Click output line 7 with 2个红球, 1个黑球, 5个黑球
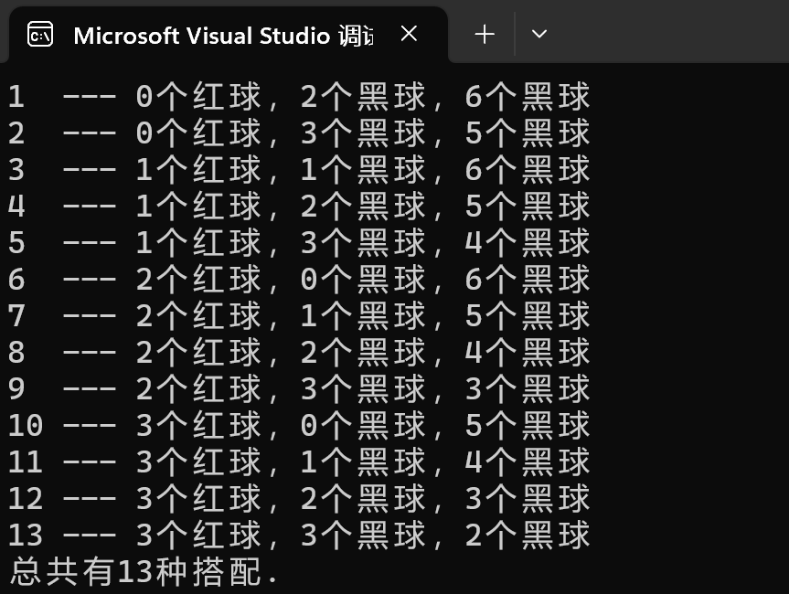 [299, 315]
